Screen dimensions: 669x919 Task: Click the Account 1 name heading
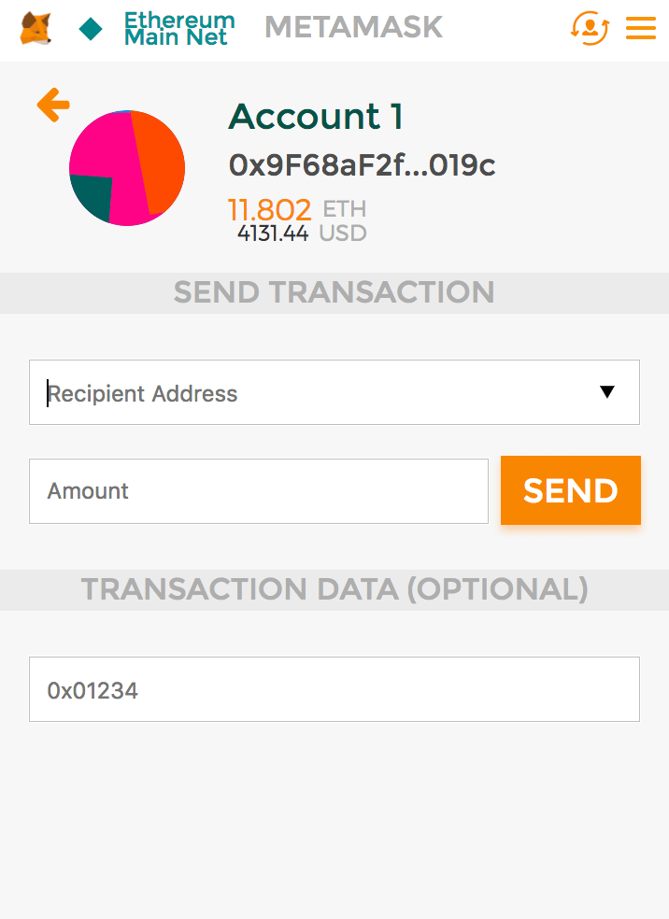point(316,117)
